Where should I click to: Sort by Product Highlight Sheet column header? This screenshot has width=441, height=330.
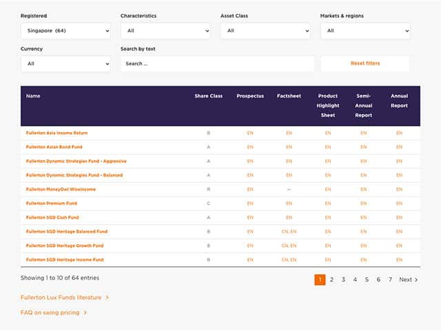328,105
